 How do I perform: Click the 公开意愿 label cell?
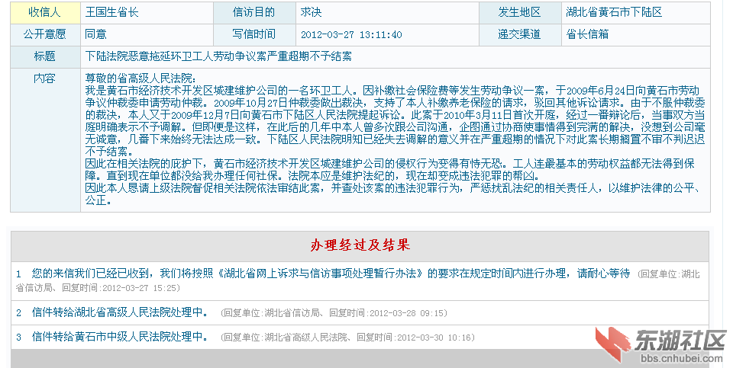(45, 35)
